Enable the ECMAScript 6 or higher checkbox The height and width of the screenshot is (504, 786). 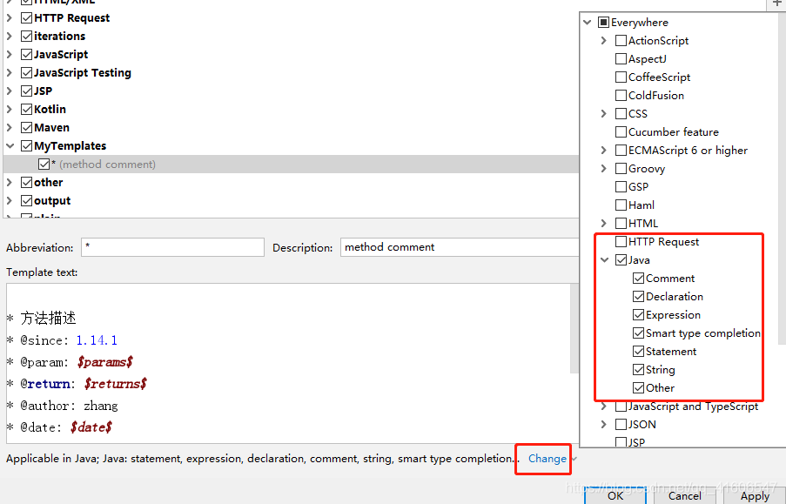[621, 151]
